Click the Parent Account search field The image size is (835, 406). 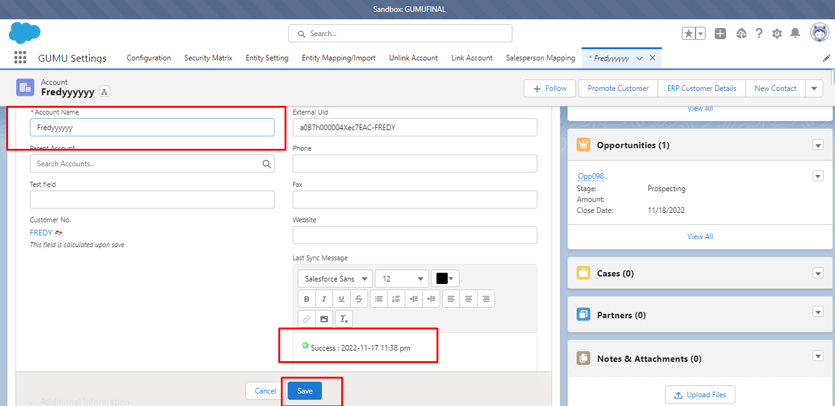(152, 164)
